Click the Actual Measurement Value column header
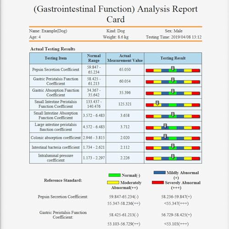Image resolution: width=229 pixels, height=229 pixels. [x=125, y=58]
